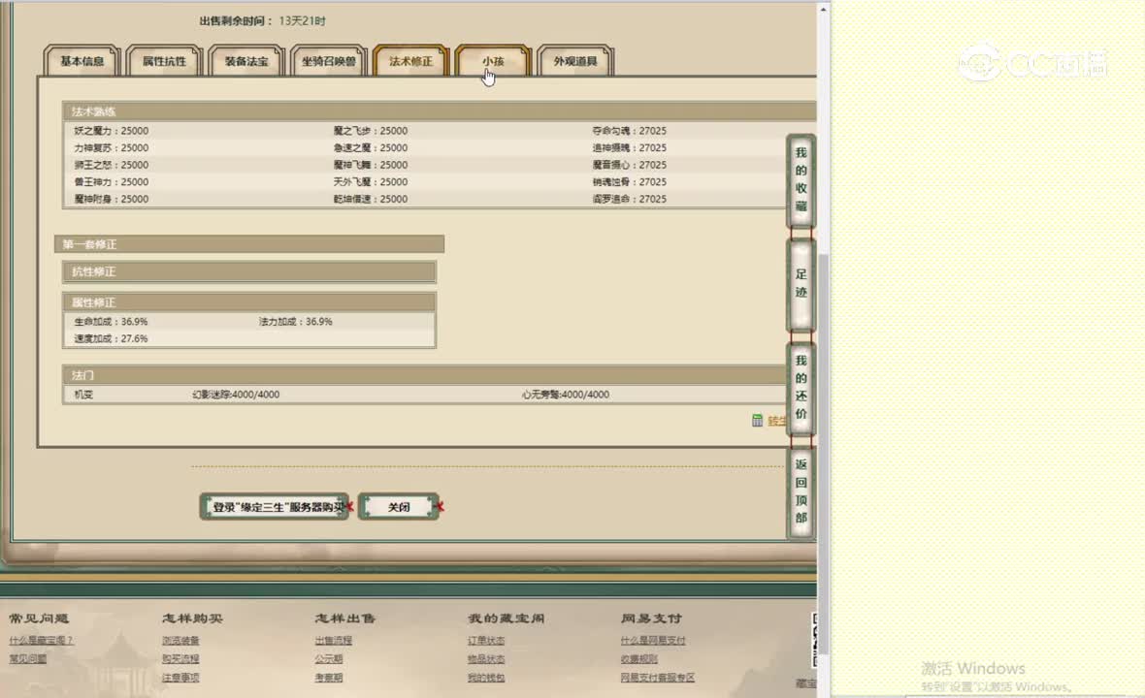Select the 急速之魔：25000 entry

tap(371, 147)
